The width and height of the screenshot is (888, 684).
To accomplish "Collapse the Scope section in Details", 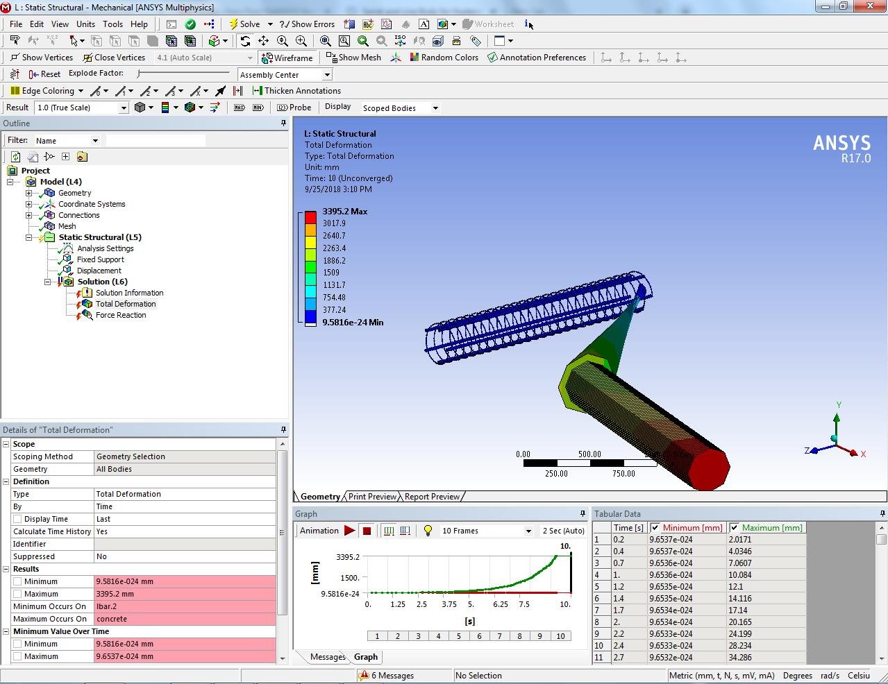I will pyautogui.click(x=6, y=444).
